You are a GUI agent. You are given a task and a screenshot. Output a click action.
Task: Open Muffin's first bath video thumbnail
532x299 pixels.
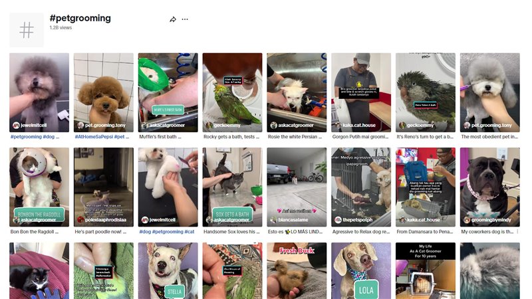(168, 92)
